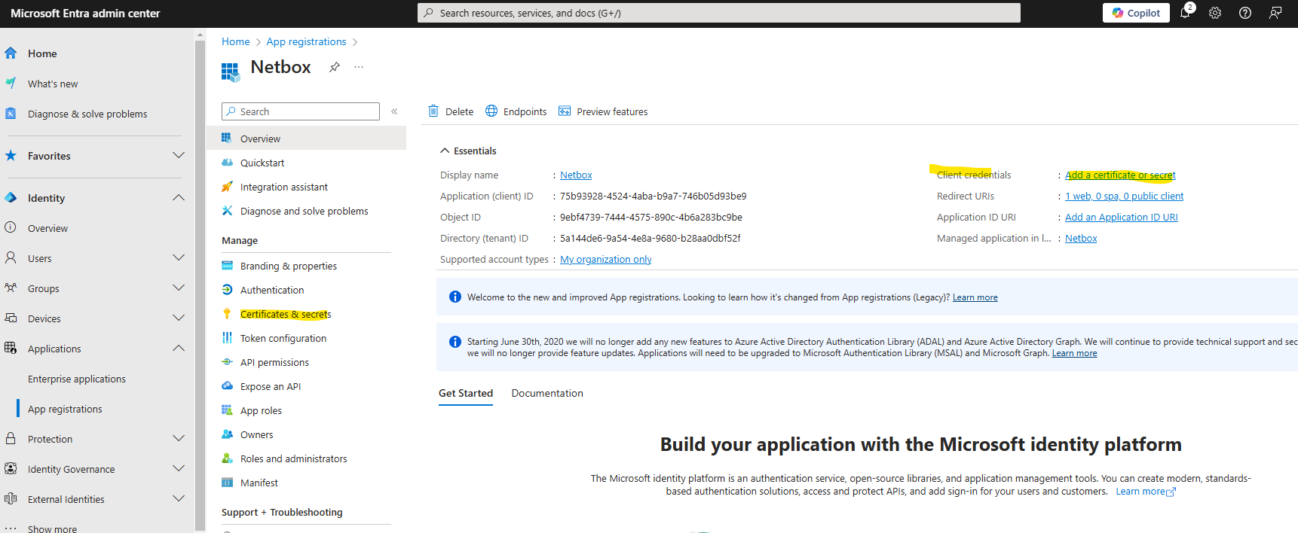Open the Copilot button

click(1136, 13)
